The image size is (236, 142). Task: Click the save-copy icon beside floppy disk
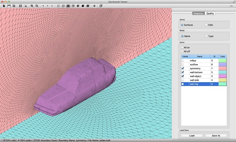[14, 6]
